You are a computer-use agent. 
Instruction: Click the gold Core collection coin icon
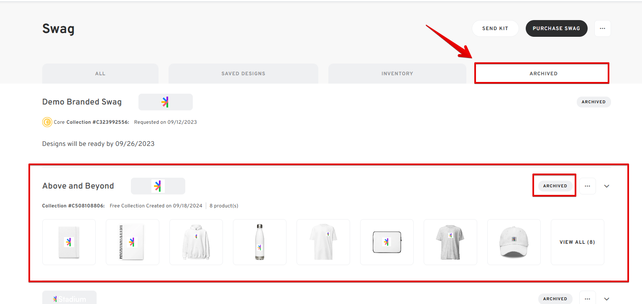(47, 122)
